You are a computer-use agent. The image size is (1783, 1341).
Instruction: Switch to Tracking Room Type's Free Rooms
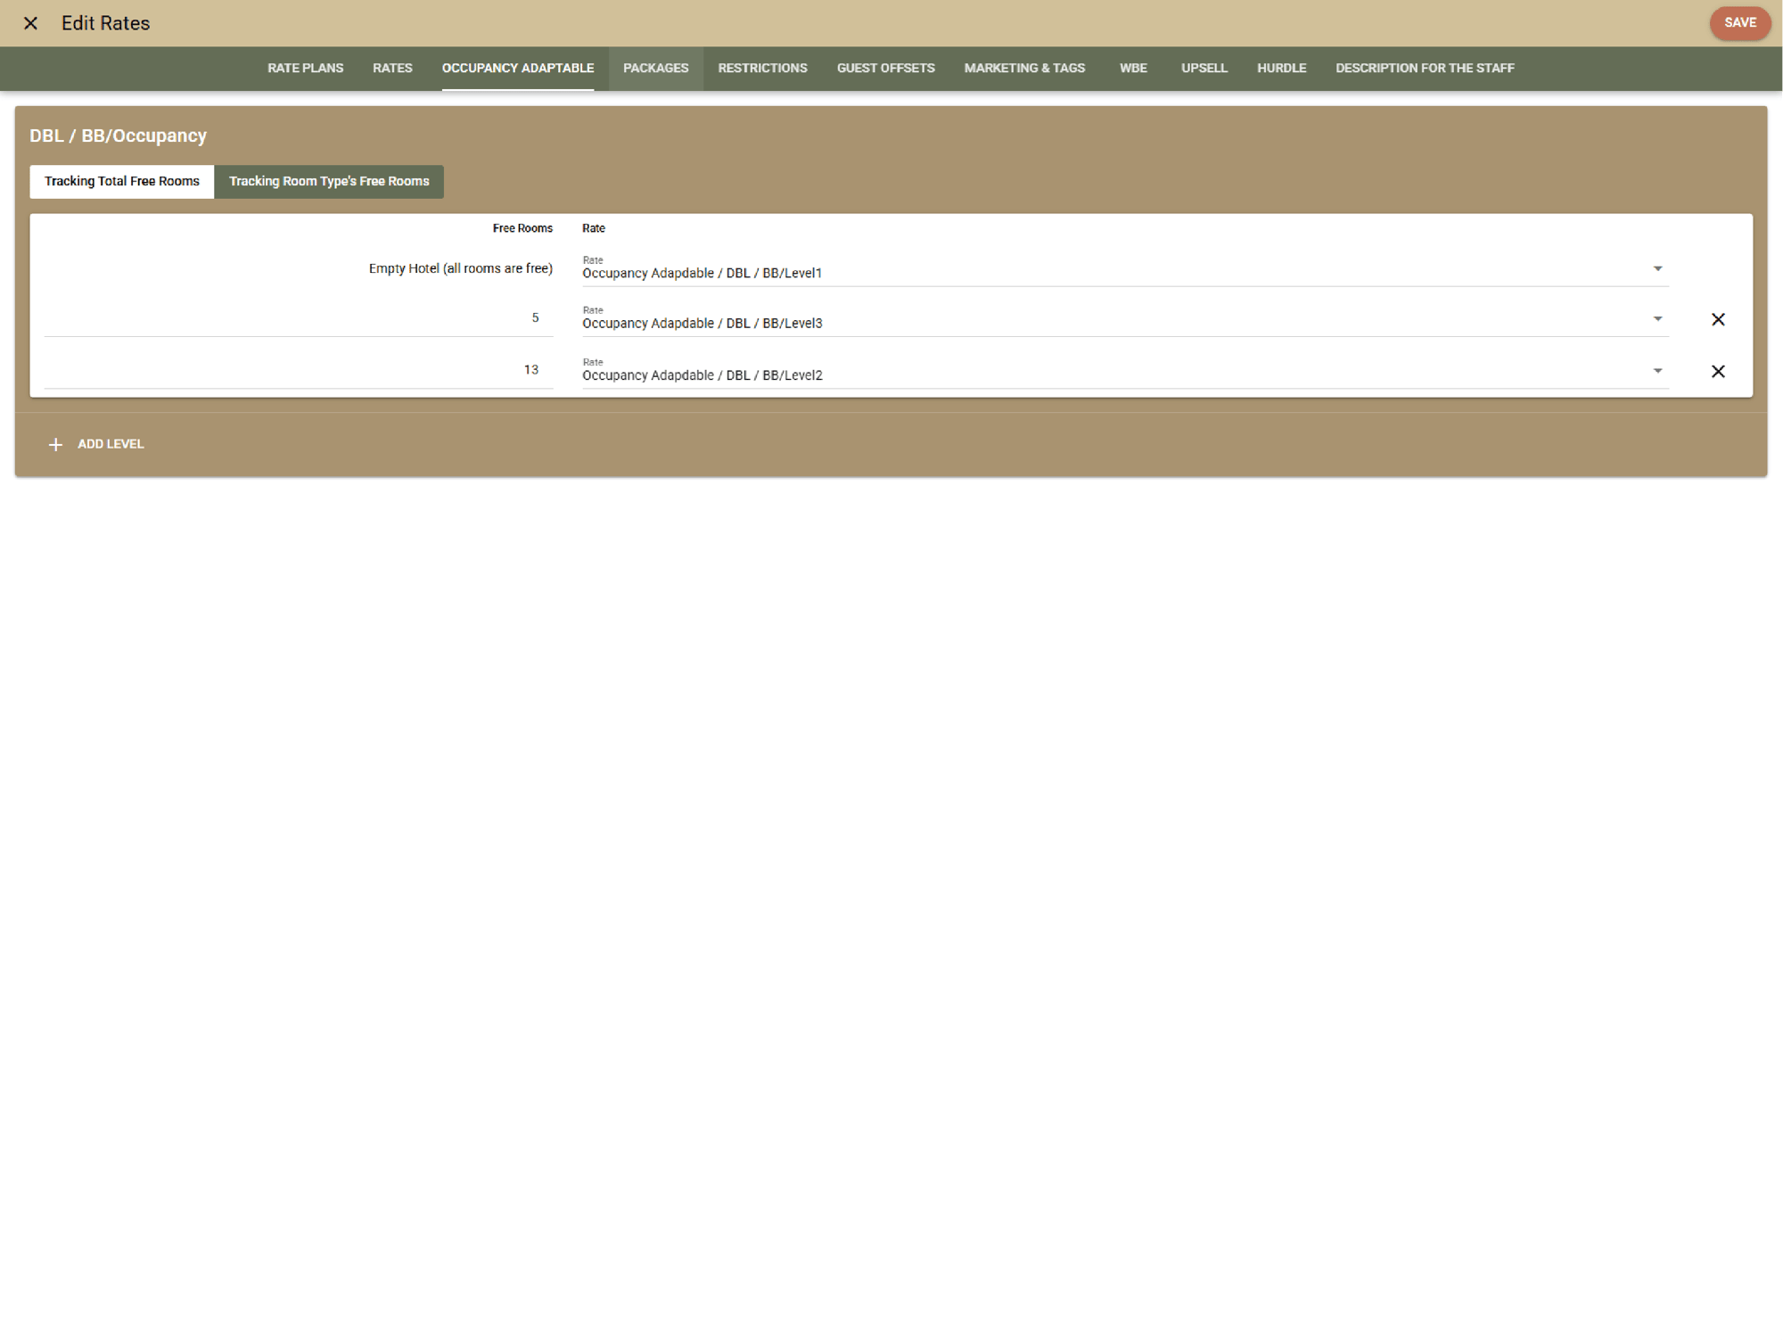coord(329,181)
